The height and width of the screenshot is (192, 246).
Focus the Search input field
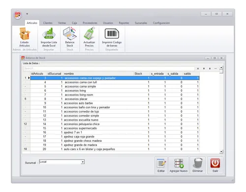click(x=109, y=68)
